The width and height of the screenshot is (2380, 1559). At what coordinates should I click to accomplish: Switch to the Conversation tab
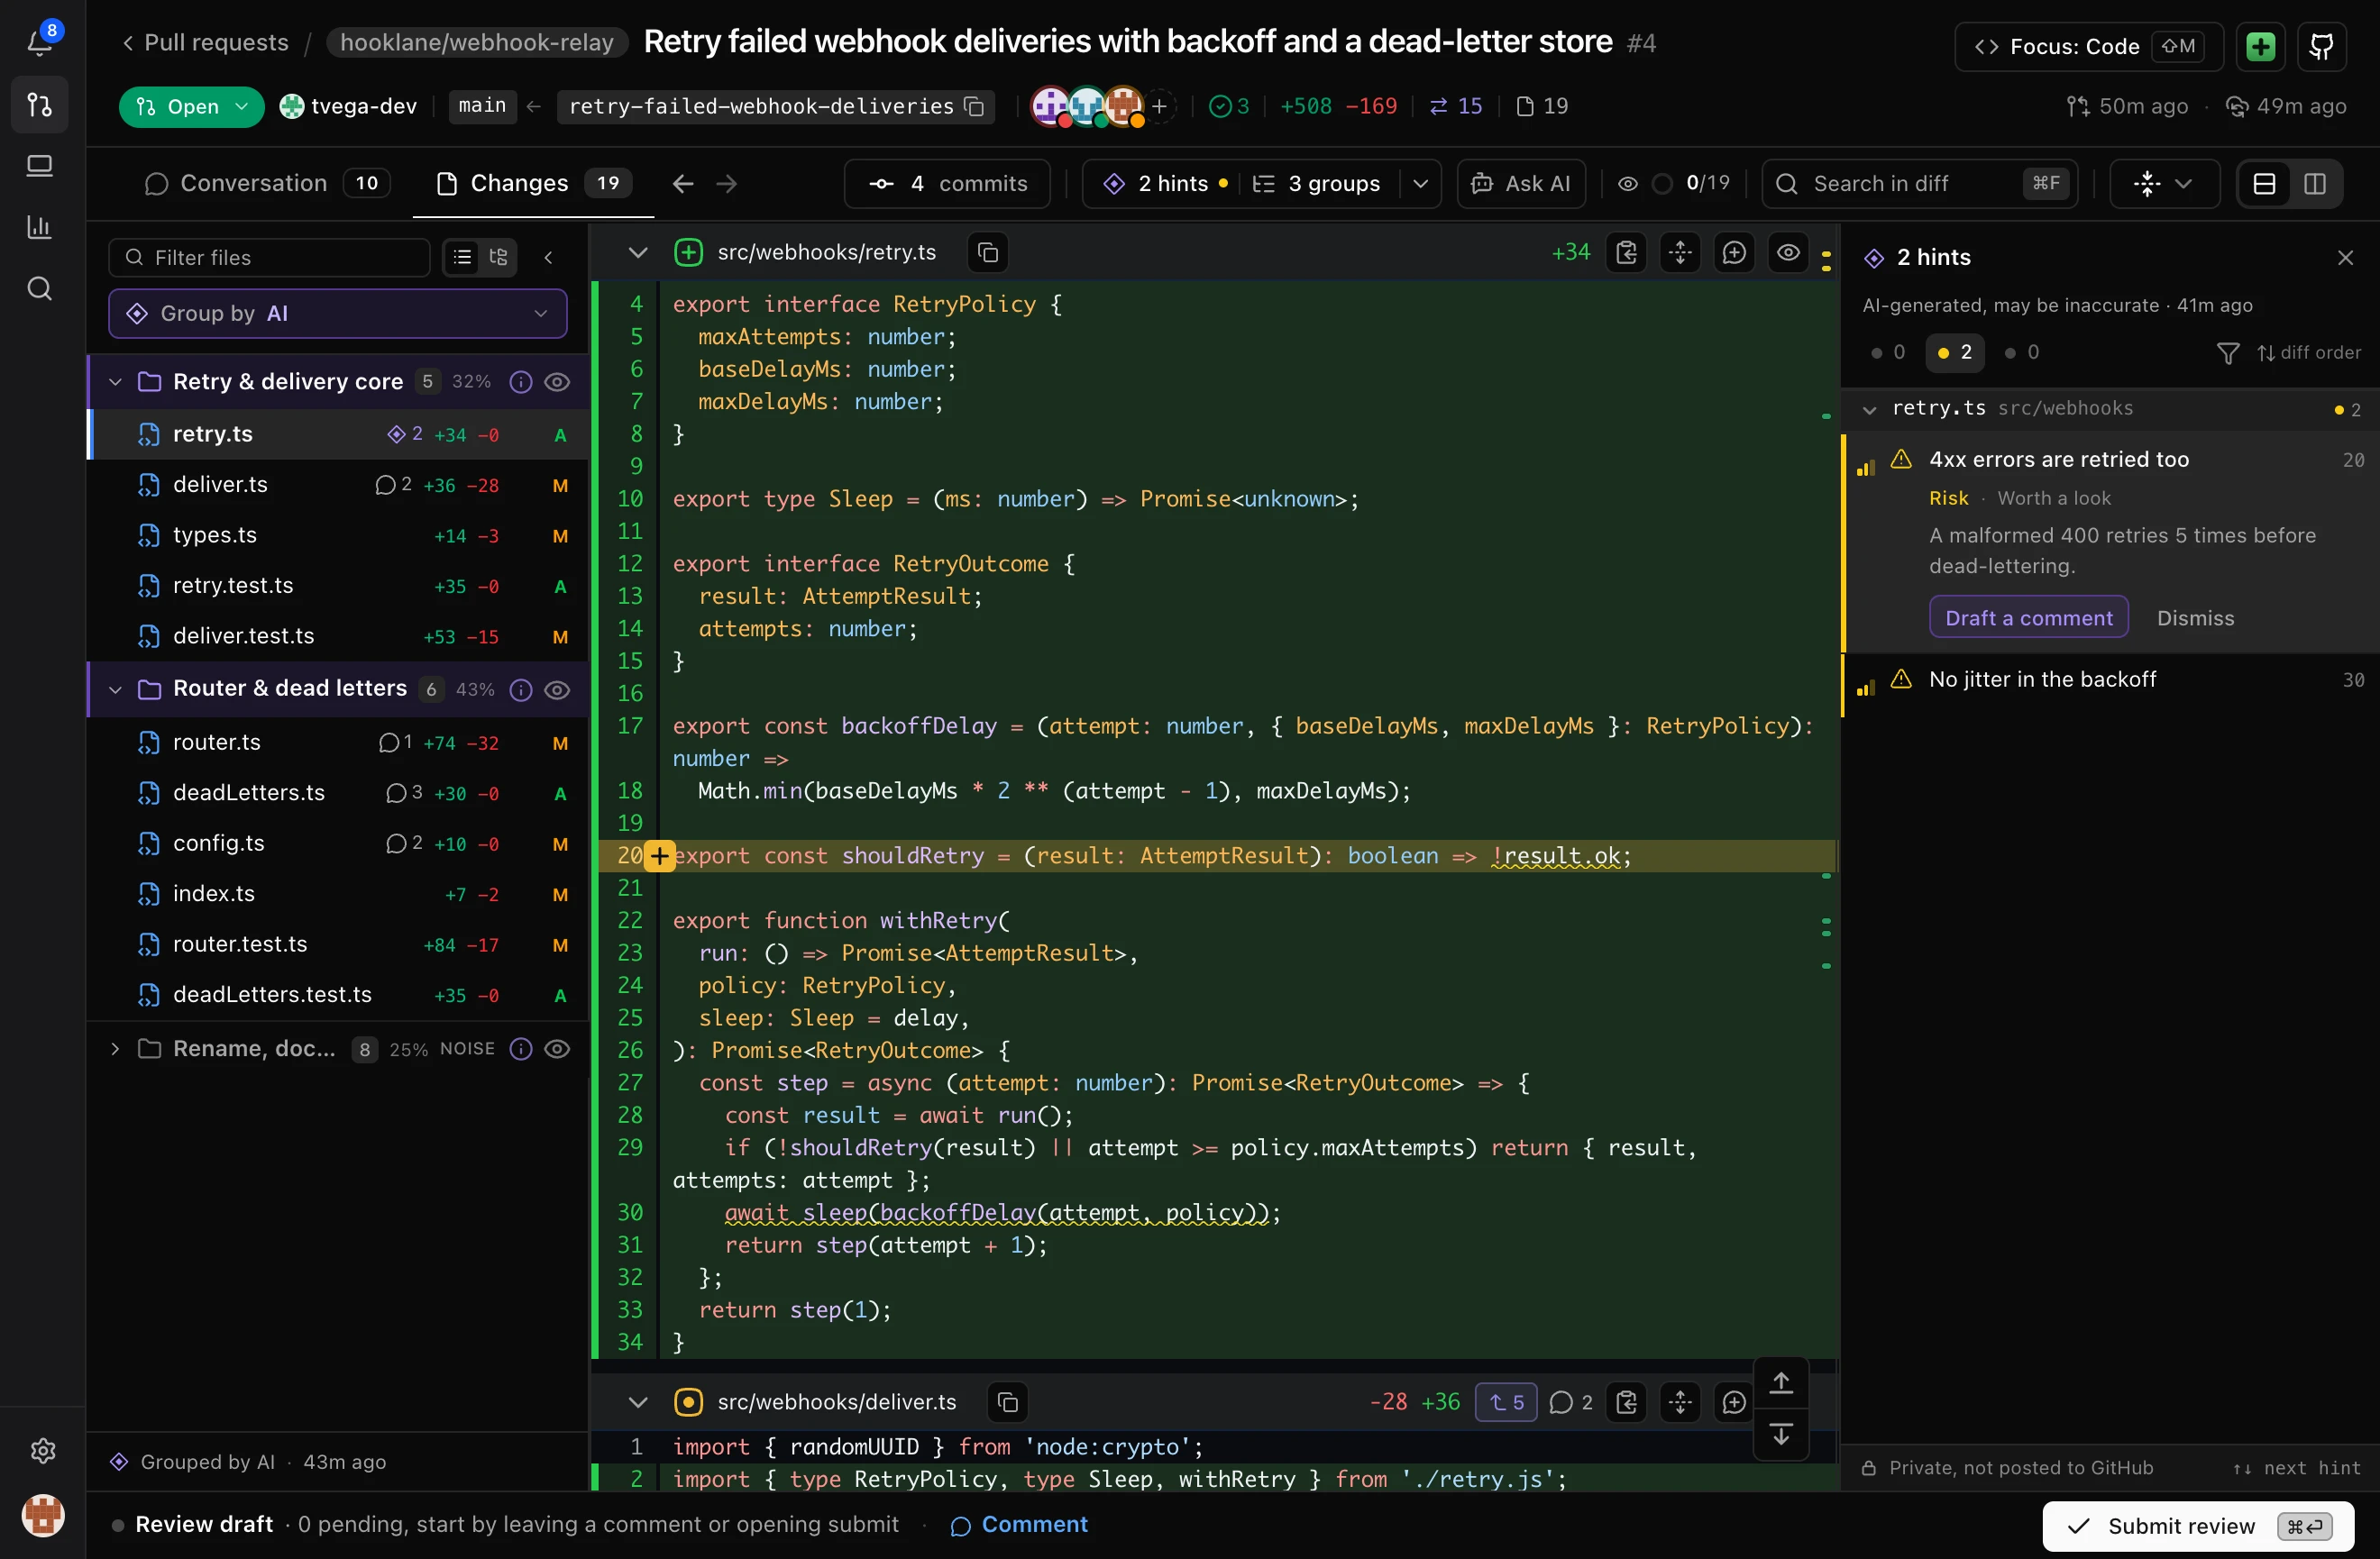click(x=266, y=184)
